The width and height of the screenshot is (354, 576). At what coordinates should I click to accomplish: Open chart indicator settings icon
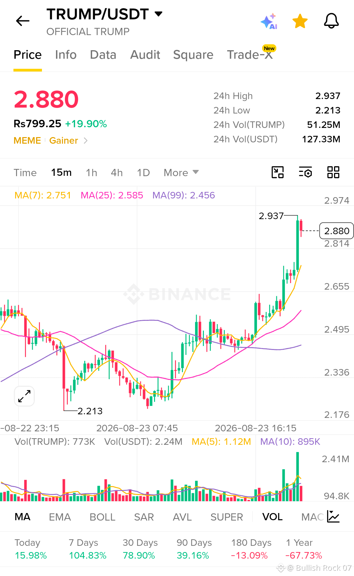tap(305, 172)
